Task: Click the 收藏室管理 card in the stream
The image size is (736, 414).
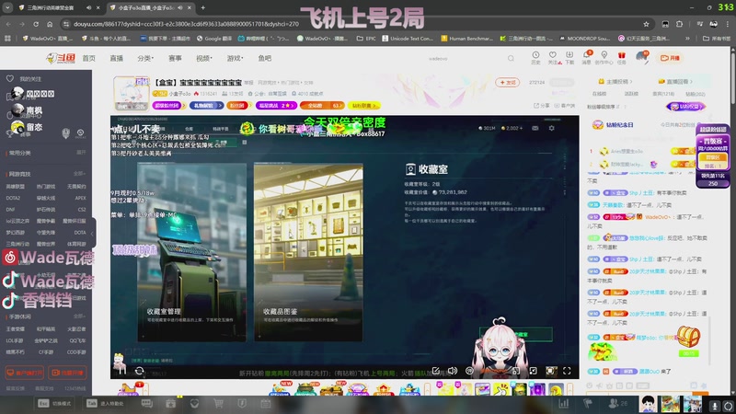Action: (x=191, y=252)
